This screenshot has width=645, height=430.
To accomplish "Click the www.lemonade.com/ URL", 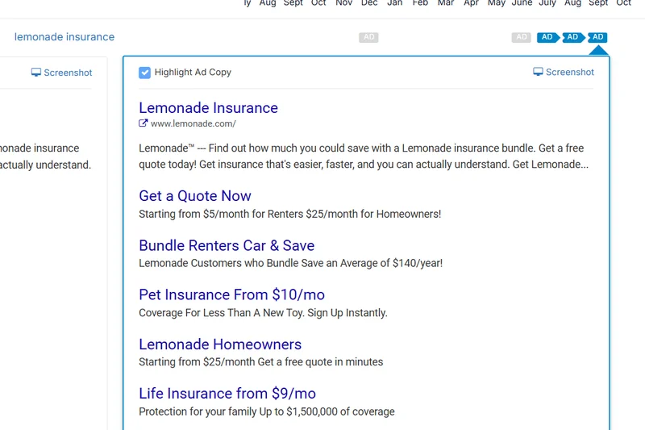I will [193, 123].
